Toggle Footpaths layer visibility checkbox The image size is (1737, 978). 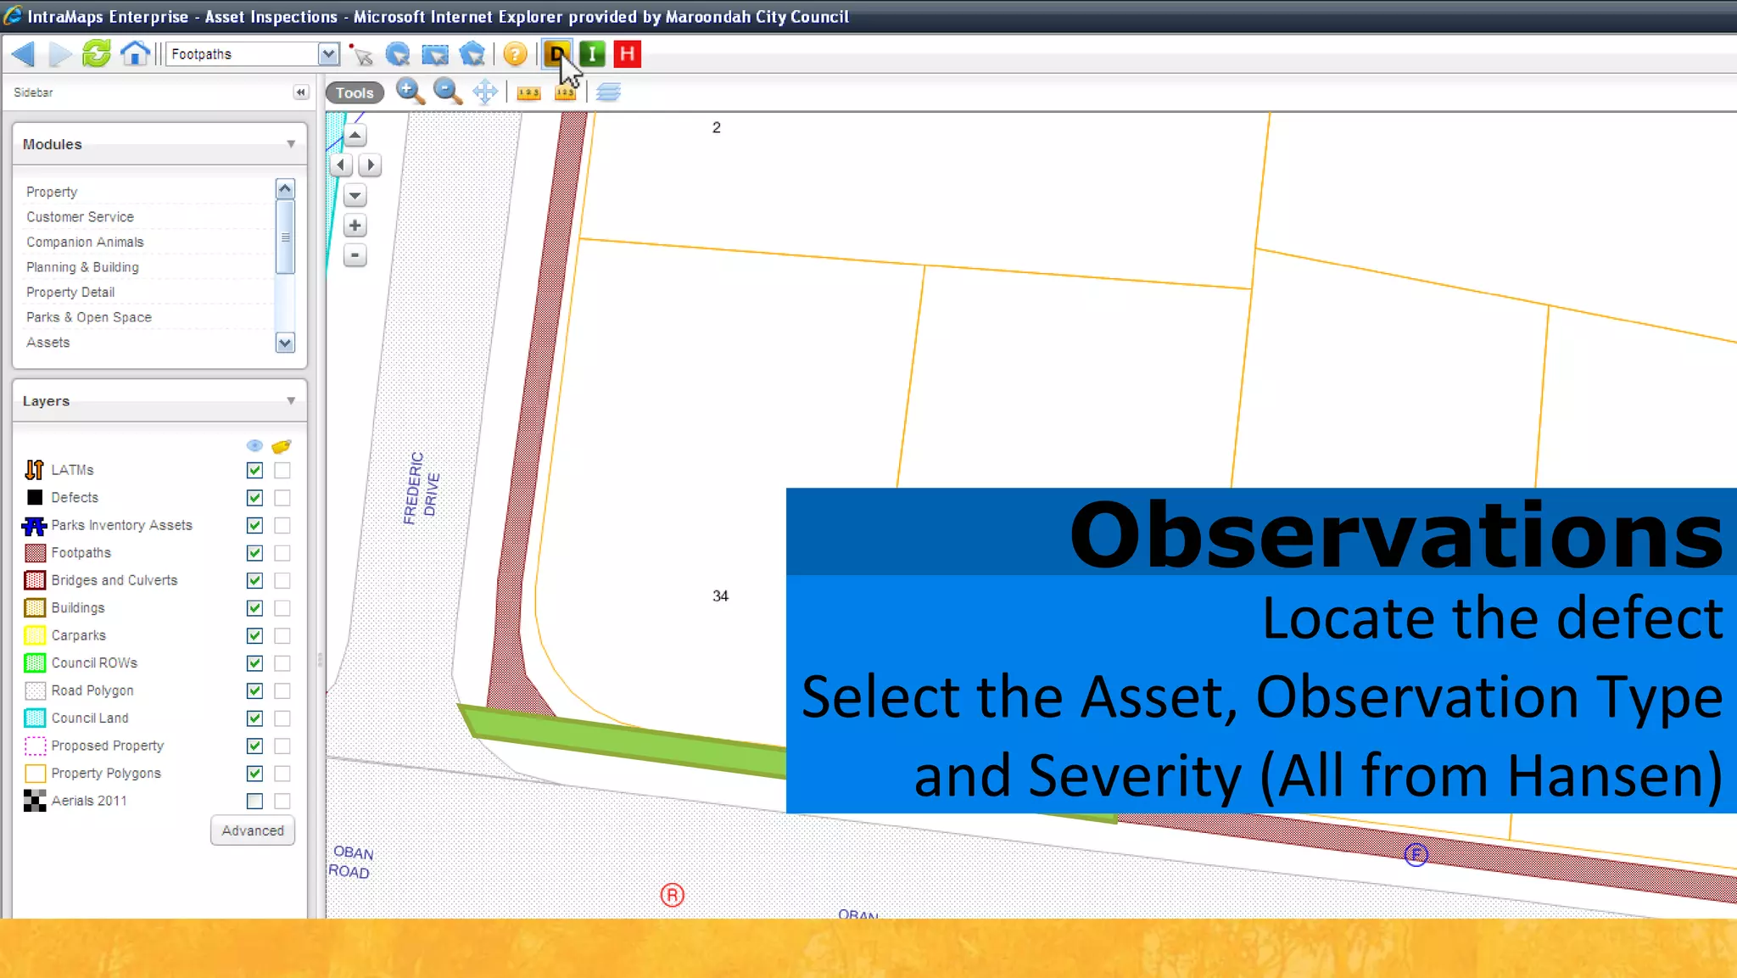pyautogui.click(x=254, y=553)
